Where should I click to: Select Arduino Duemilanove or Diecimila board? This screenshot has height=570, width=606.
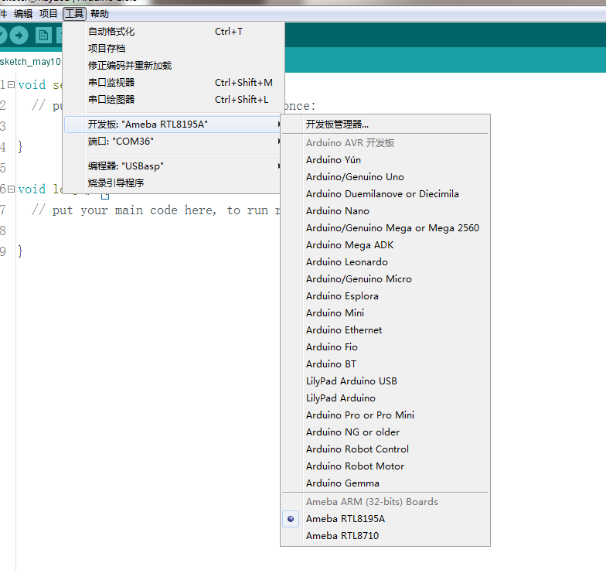point(385,193)
